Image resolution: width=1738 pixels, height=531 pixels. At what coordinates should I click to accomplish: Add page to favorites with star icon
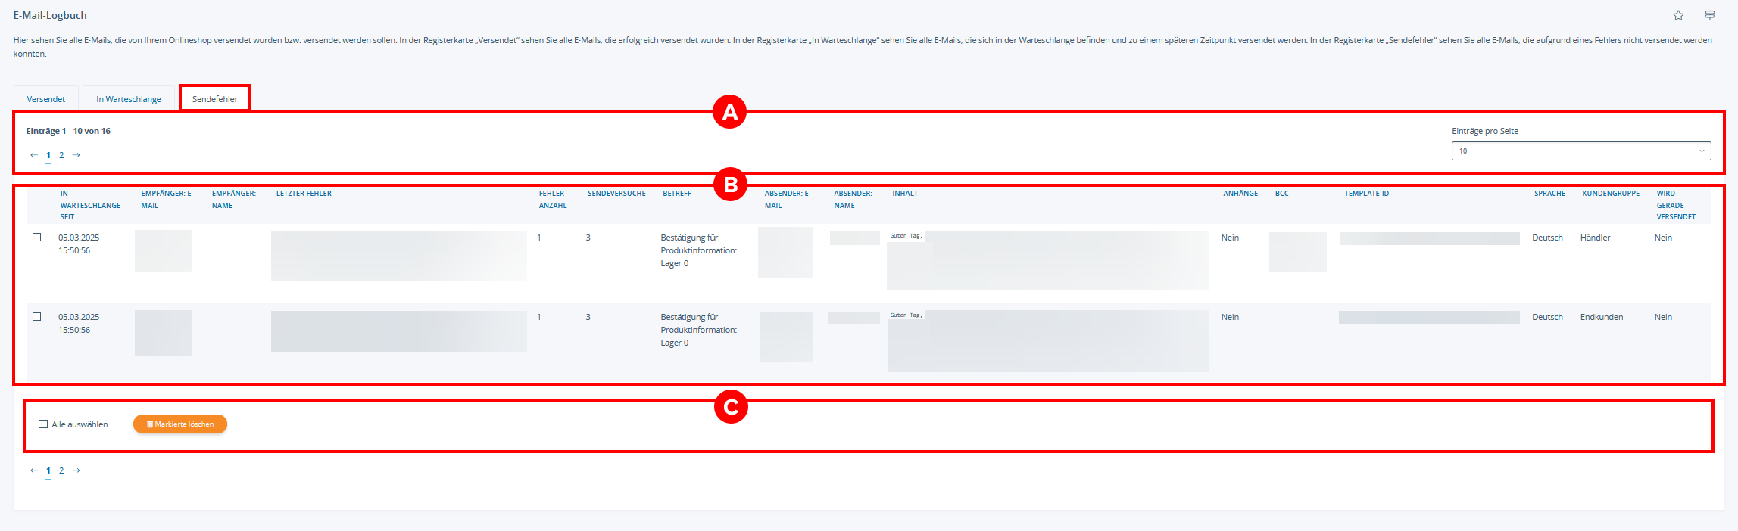pos(1678,16)
